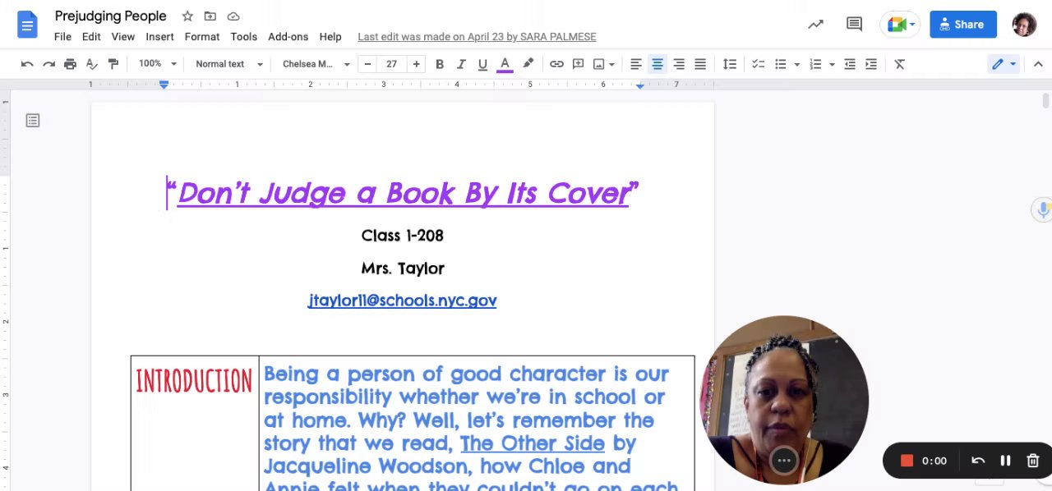The image size is (1052, 491).
Task: Open the text color picker
Action: (505, 64)
